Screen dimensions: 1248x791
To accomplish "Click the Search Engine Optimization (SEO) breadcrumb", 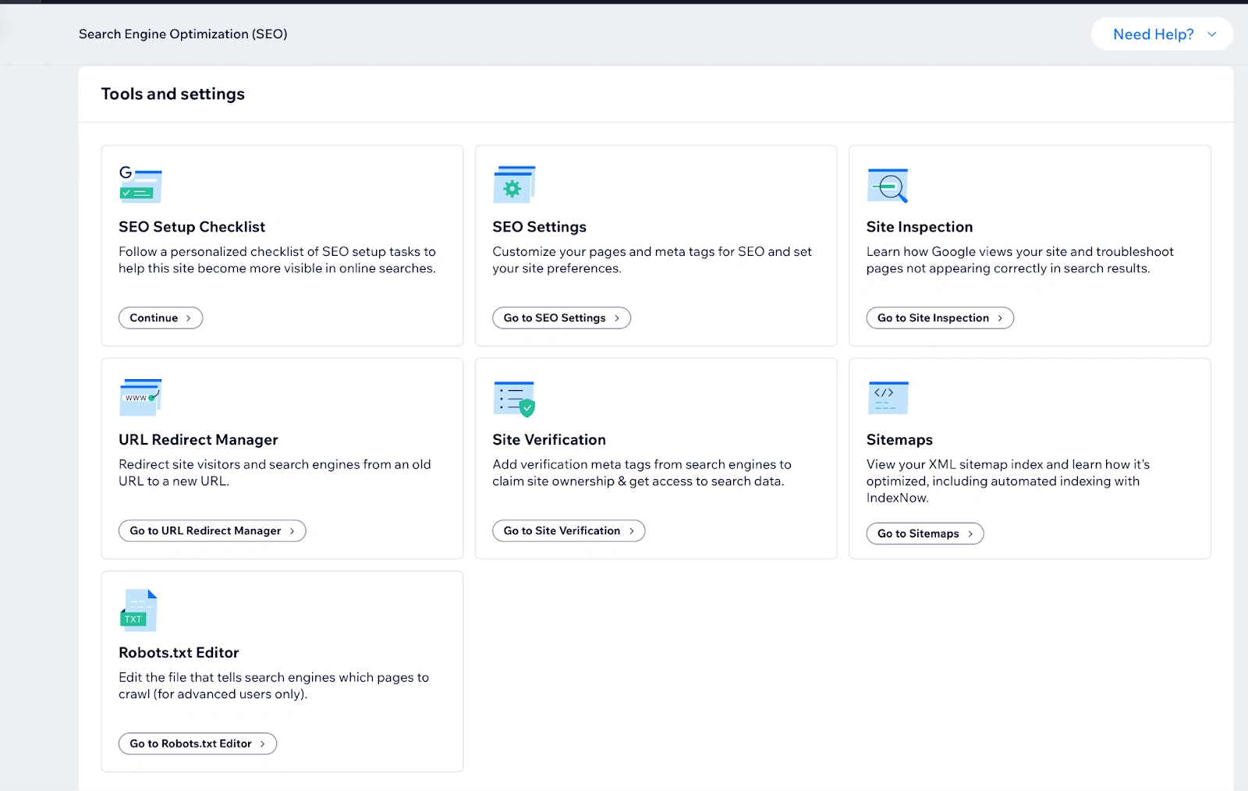I will (x=183, y=34).
